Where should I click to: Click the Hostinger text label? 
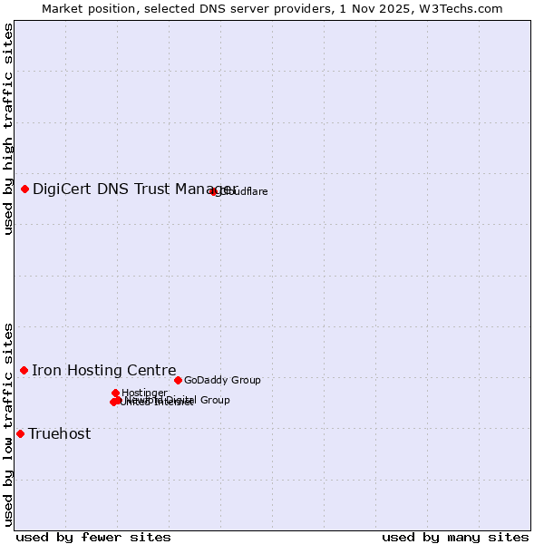click(145, 393)
